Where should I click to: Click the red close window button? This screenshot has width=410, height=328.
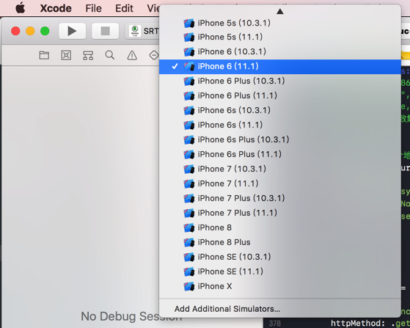pos(15,31)
